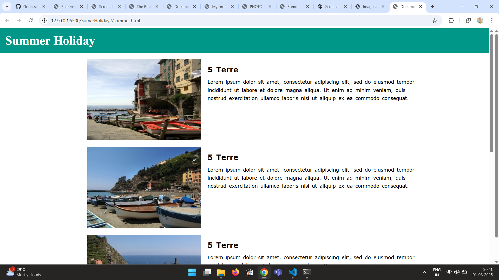Click the first 5 Terre harbor image
The height and width of the screenshot is (280, 499).
tap(144, 100)
